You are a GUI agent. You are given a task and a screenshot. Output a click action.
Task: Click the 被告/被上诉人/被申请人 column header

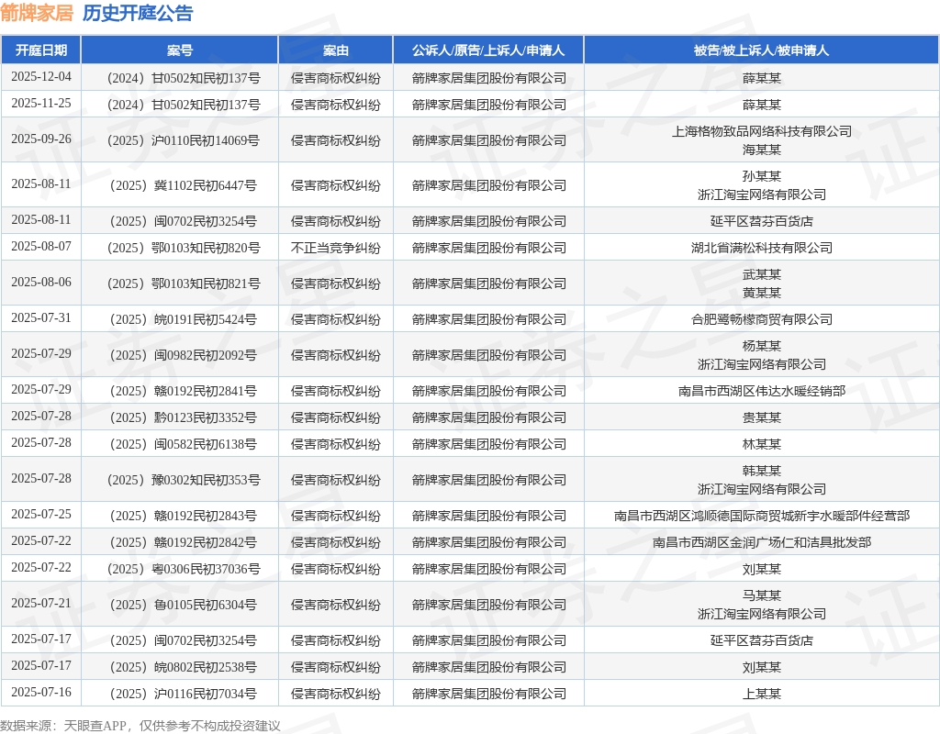761,50
